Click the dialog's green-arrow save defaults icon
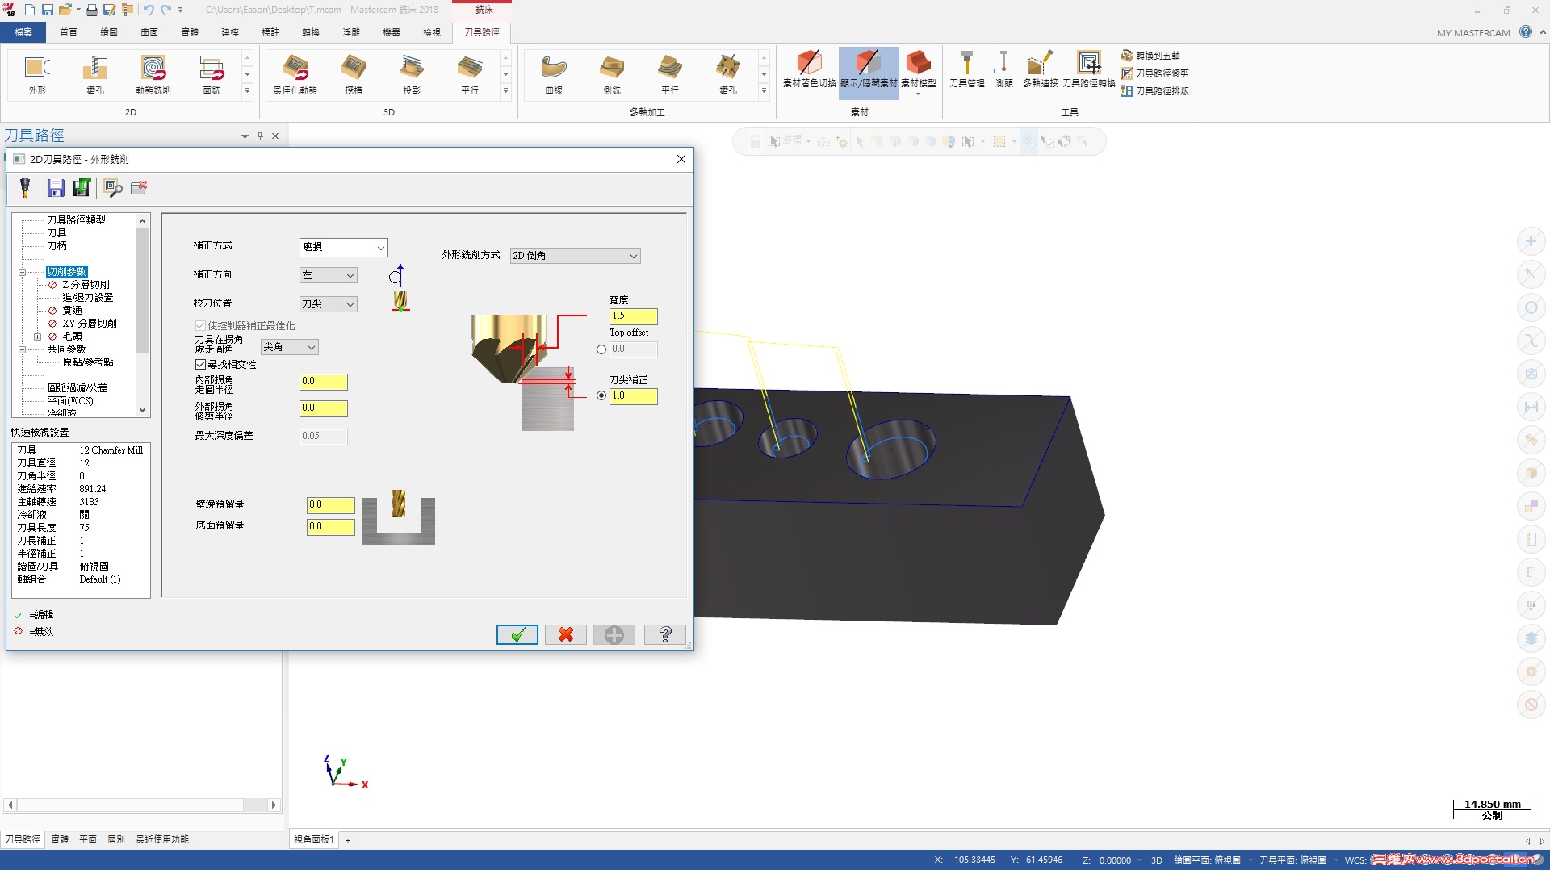This screenshot has height=870, width=1550. click(82, 188)
